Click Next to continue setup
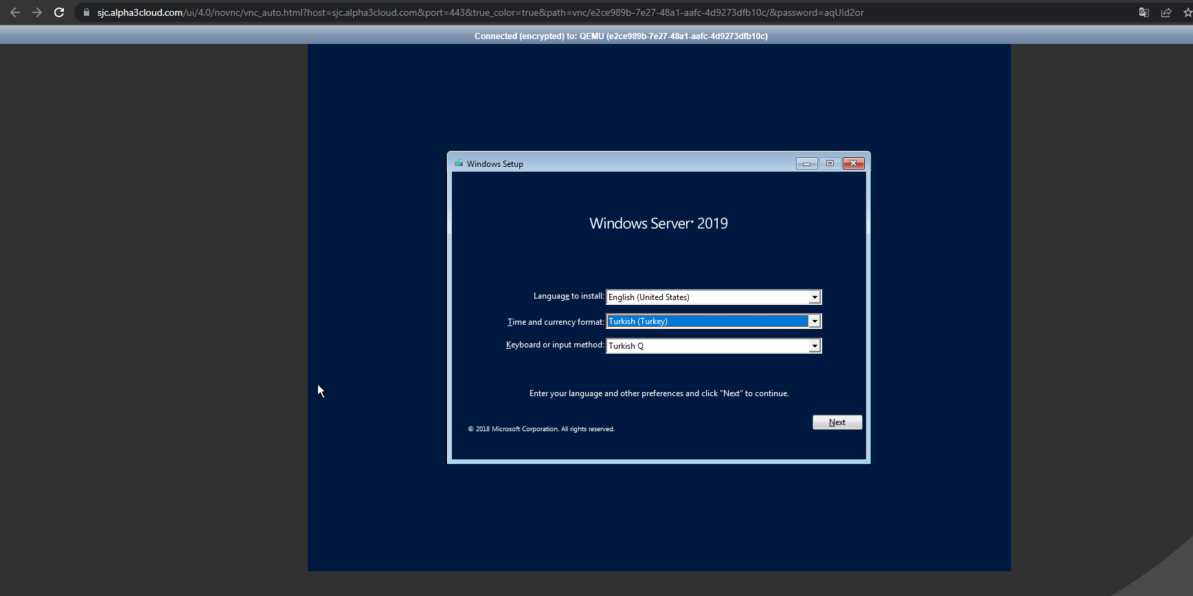Image resolution: width=1193 pixels, height=596 pixels. point(837,422)
